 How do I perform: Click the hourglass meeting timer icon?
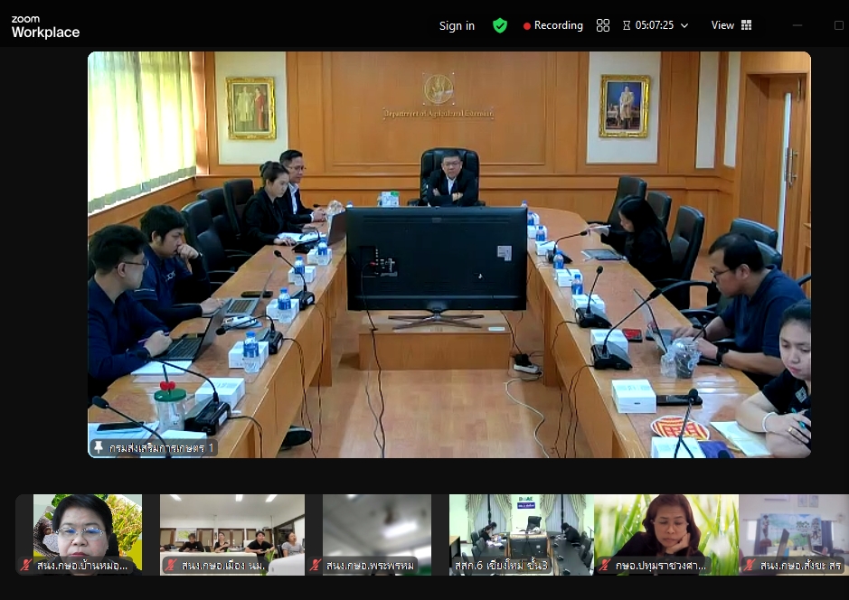[627, 25]
